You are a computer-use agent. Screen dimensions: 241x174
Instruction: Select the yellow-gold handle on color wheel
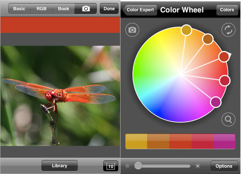coord(186,30)
